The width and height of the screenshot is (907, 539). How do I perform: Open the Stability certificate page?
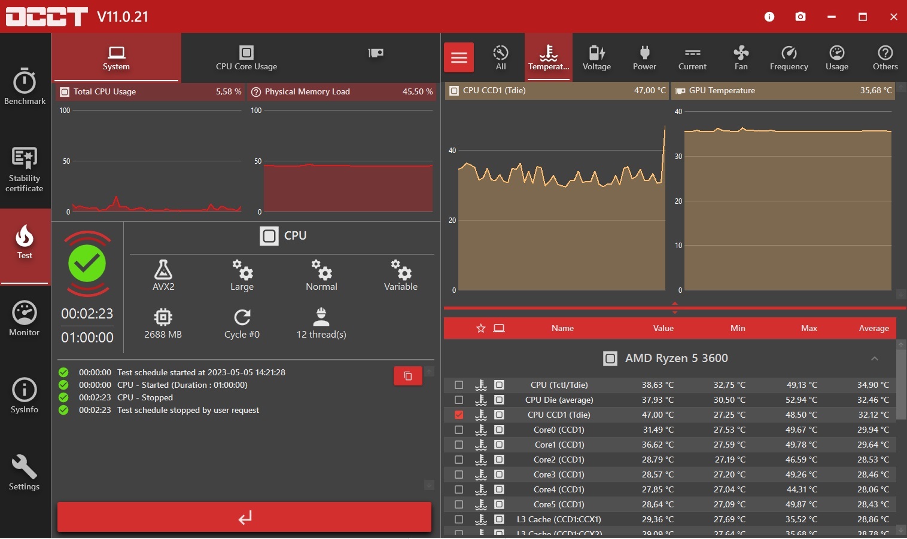point(25,170)
